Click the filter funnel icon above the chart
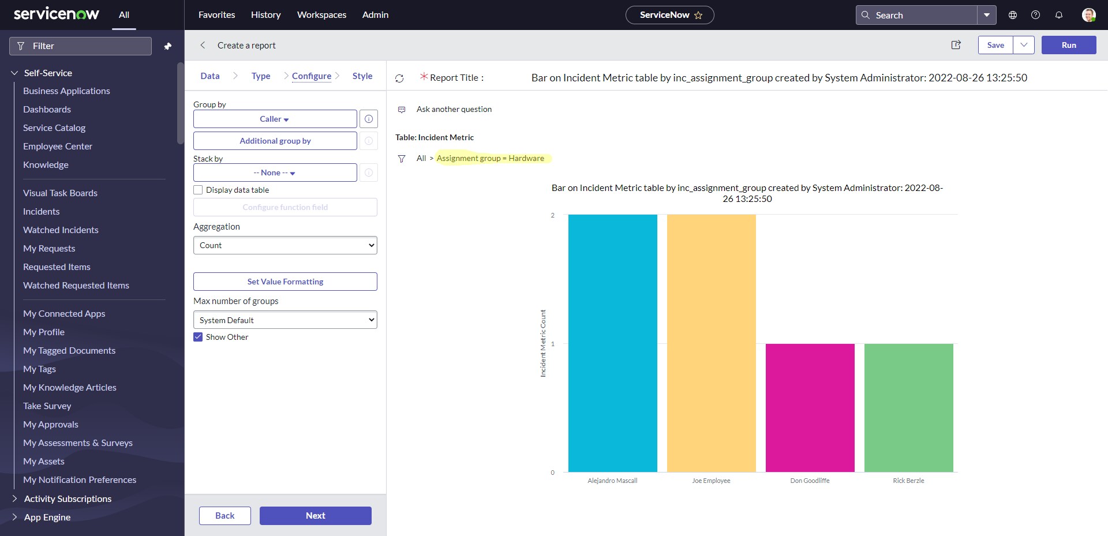The height and width of the screenshot is (536, 1108). [x=402, y=159]
